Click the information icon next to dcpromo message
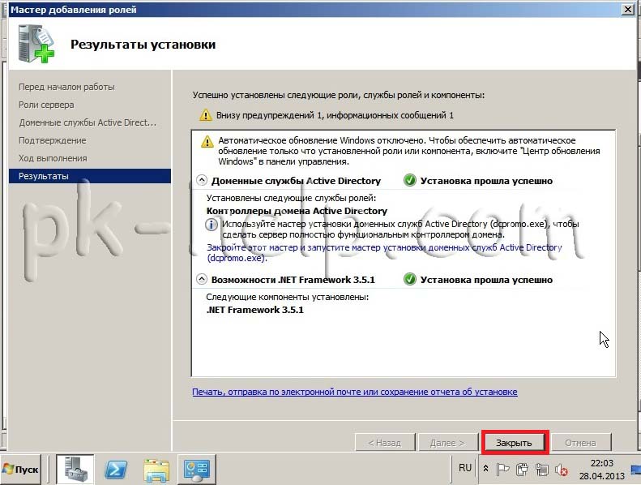The width and height of the screenshot is (641, 485). 211,225
